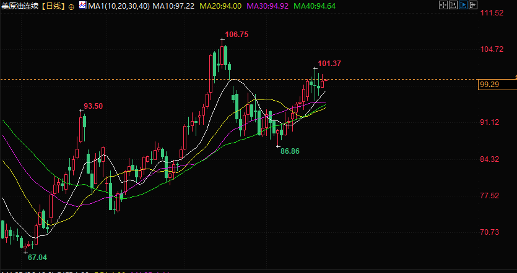This screenshot has width=517, height=273.
Task: Click the MA20:94.00 value
Action: (220, 6)
